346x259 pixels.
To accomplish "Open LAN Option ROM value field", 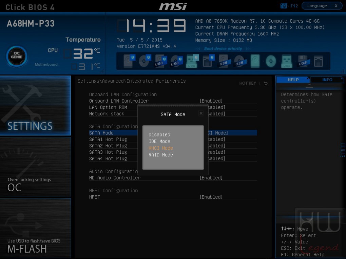I will [217, 107].
